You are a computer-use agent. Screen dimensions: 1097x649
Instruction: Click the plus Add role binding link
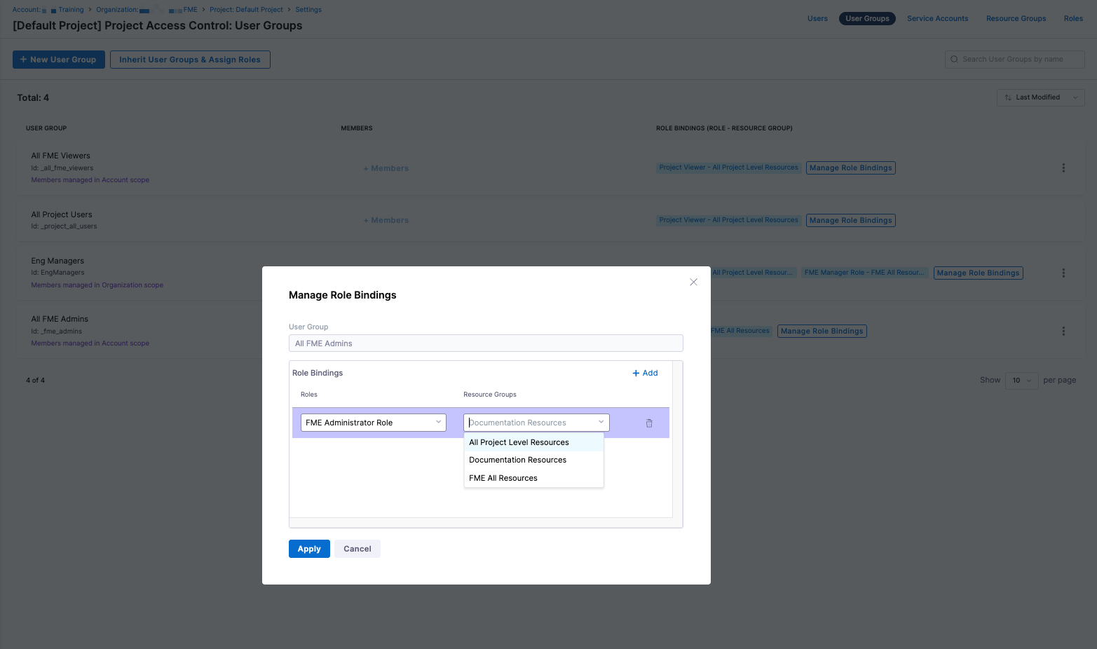645,373
